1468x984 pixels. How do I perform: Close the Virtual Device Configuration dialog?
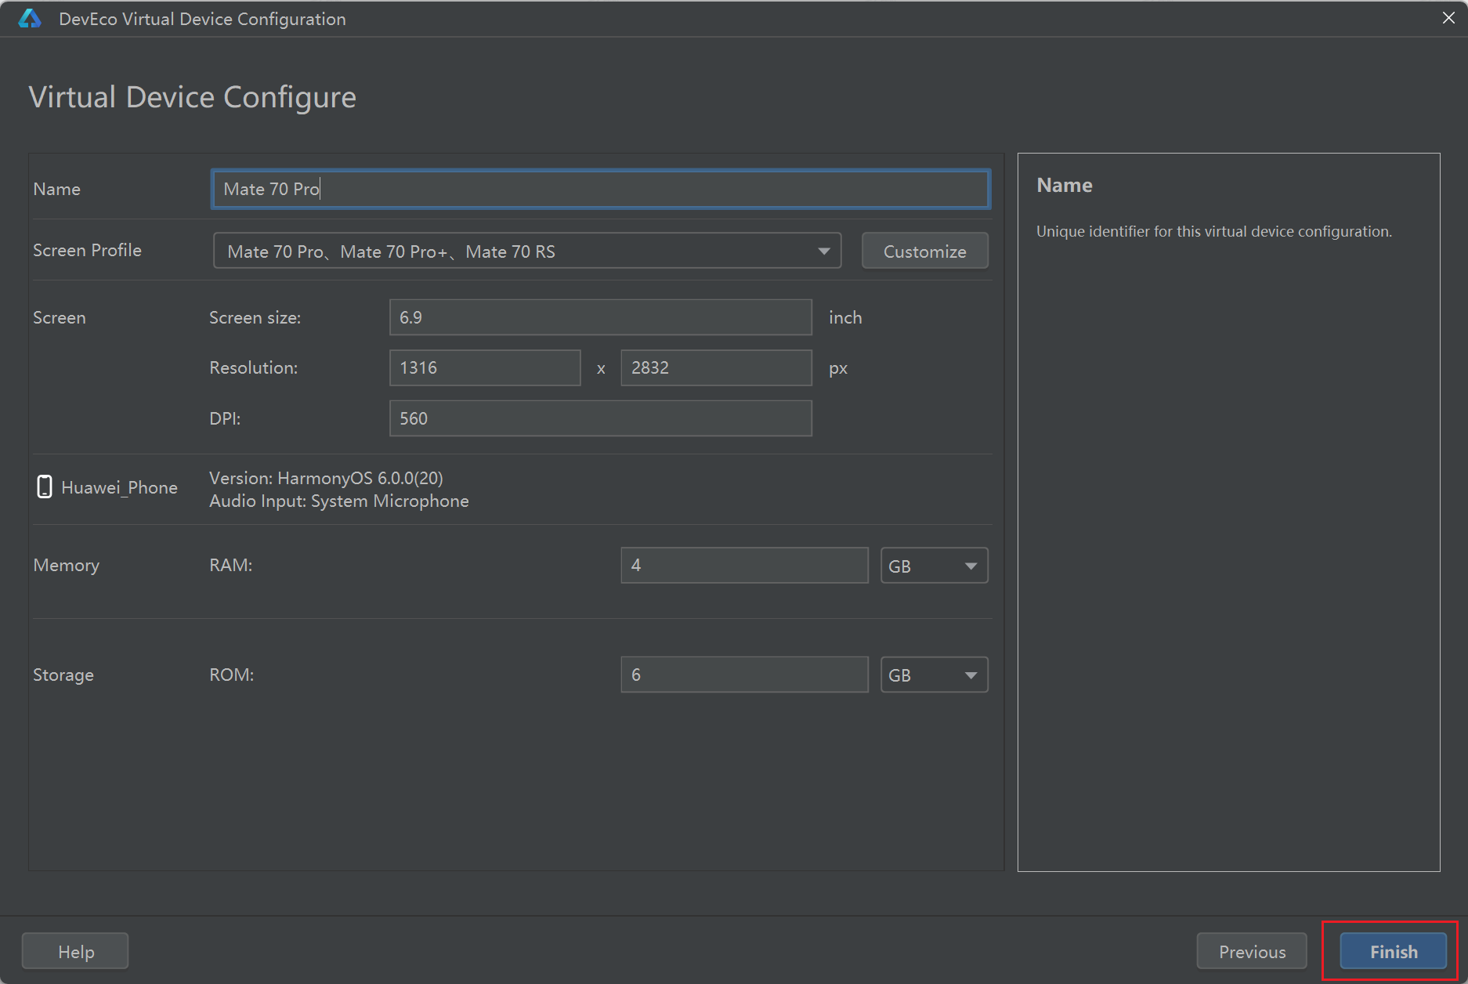coord(1448,17)
